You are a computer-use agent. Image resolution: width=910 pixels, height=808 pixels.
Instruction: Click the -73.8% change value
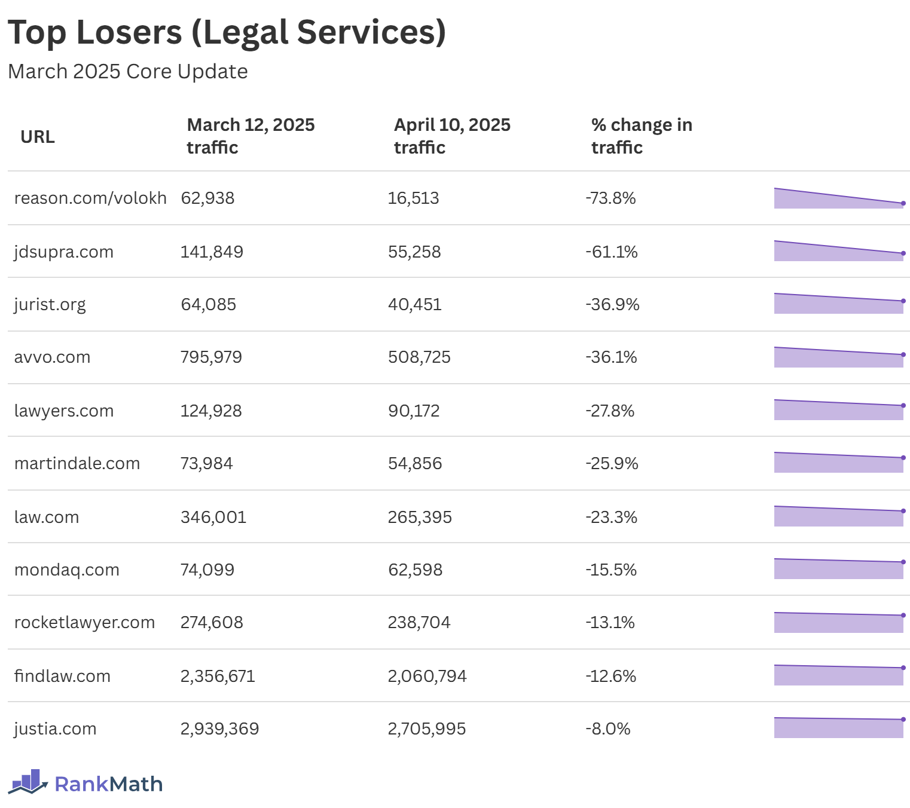[610, 198]
